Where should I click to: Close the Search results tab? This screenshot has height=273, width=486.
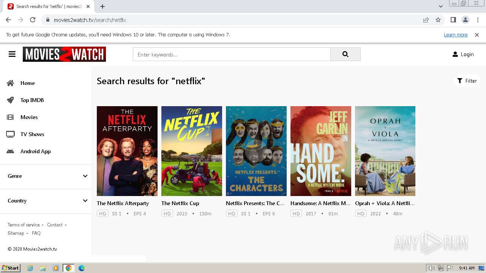(88, 6)
